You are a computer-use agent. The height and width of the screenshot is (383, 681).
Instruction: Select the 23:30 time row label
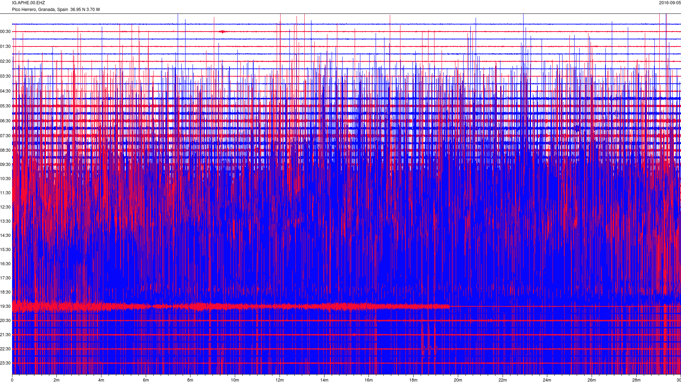click(x=5, y=363)
